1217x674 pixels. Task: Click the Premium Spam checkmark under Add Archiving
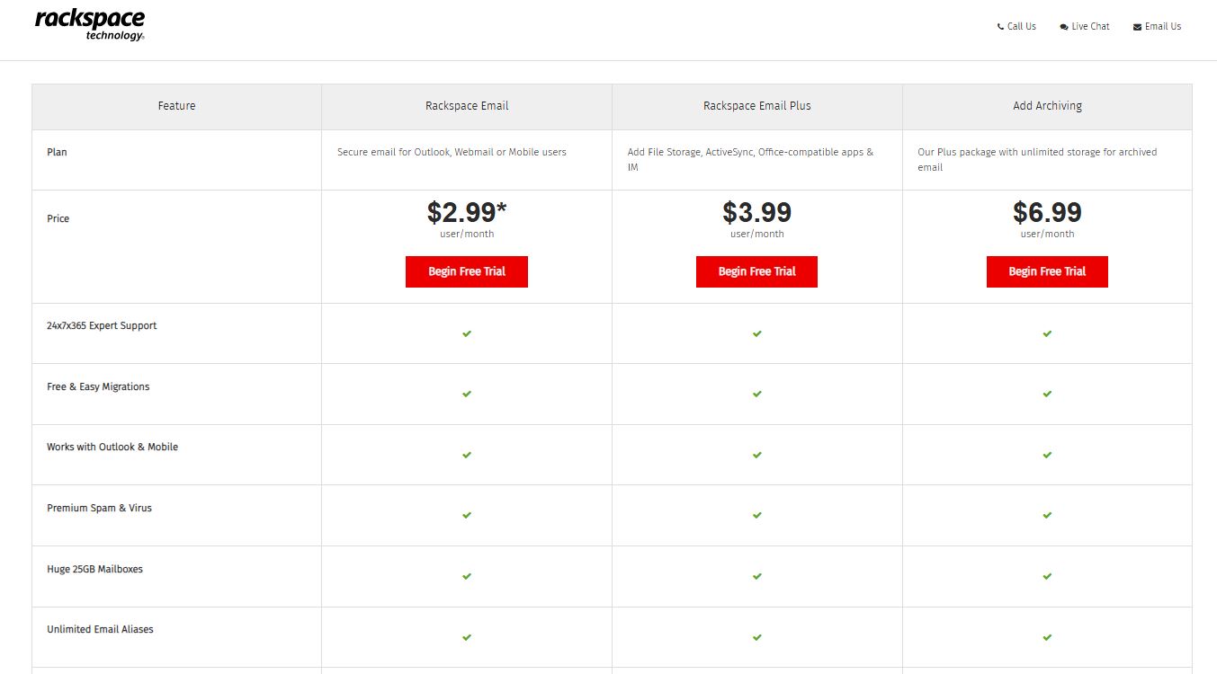point(1046,516)
